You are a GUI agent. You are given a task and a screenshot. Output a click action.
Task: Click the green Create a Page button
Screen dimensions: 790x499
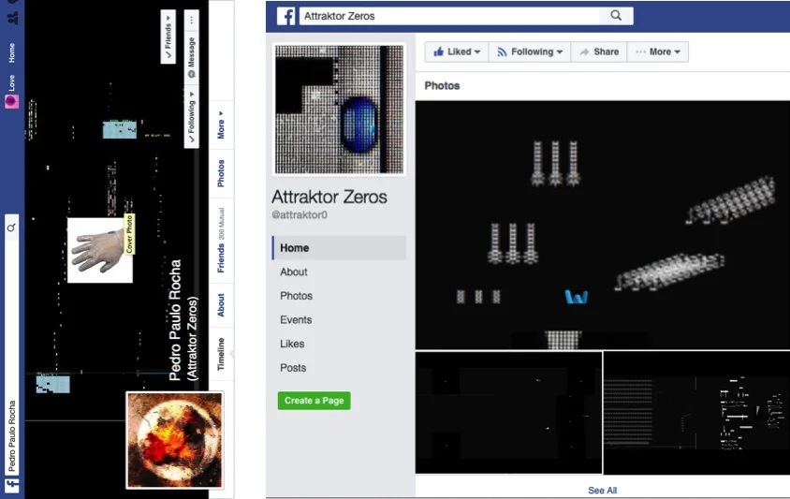coord(314,401)
